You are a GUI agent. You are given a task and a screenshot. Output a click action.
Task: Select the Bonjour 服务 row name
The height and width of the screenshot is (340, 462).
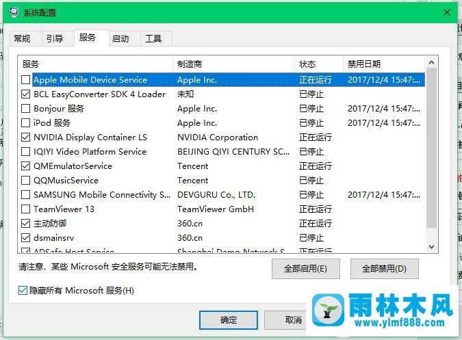pyautogui.click(x=59, y=109)
